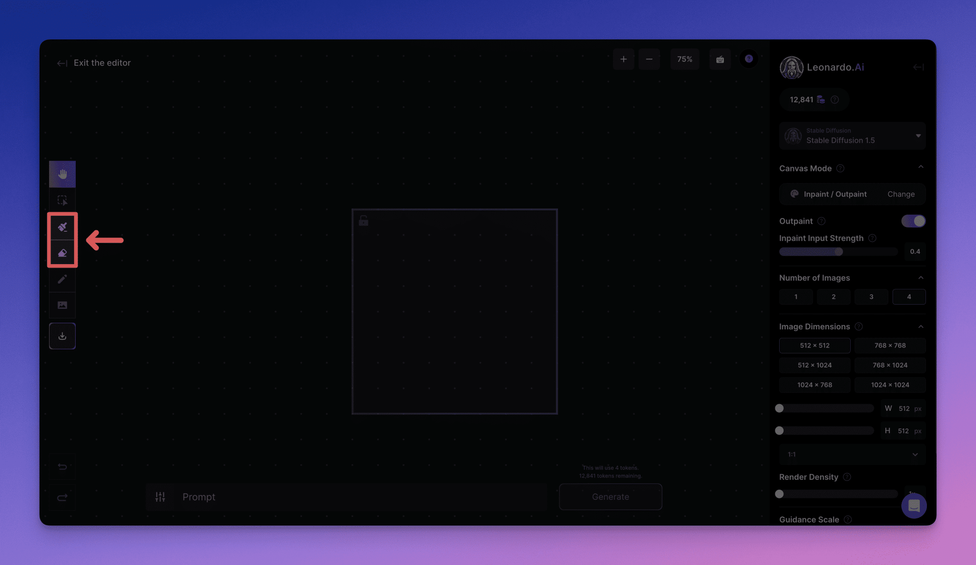Select the Eraser tool
Screen dimensions: 976x565
(x=62, y=253)
